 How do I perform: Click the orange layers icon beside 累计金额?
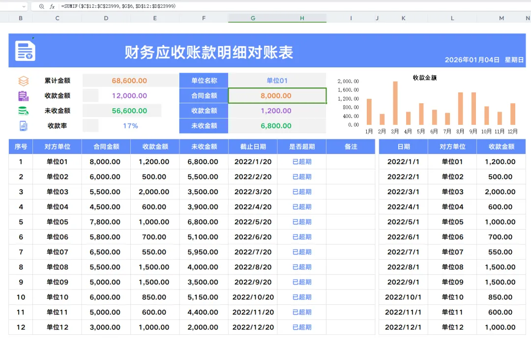click(x=24, y=81)
